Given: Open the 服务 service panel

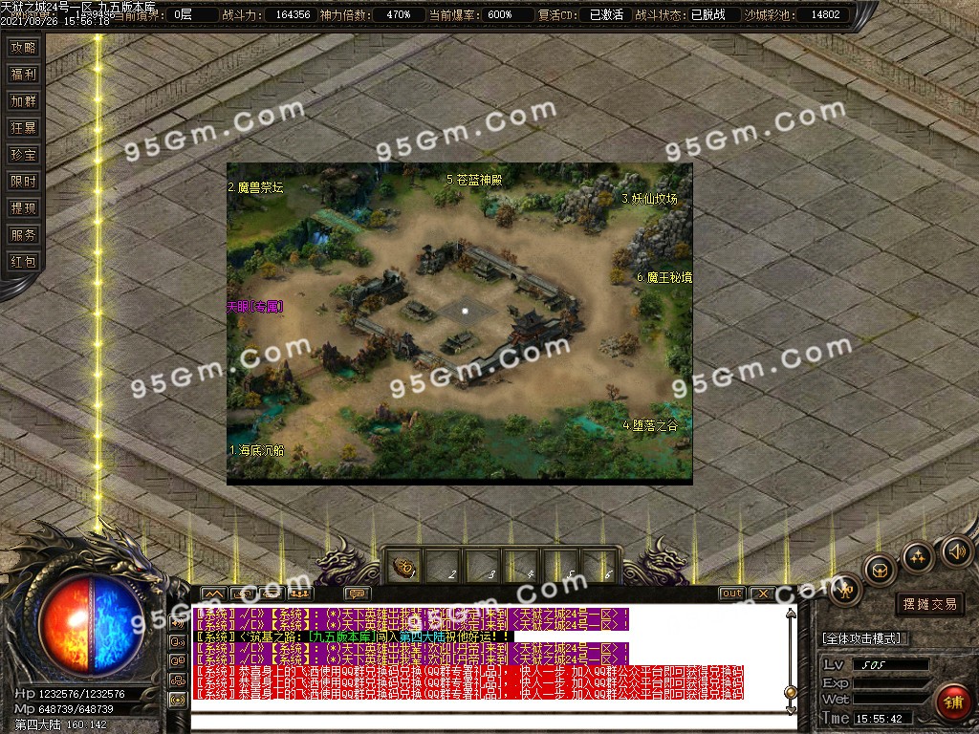Looking at the screenshot, I should click(24, 235).
